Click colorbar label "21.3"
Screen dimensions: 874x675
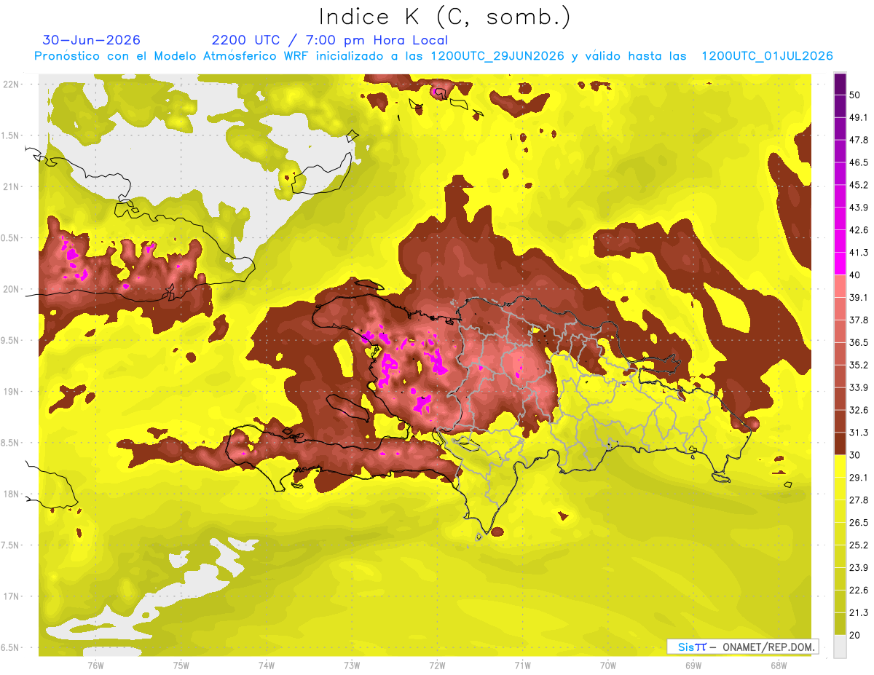[x=859, y=613]
